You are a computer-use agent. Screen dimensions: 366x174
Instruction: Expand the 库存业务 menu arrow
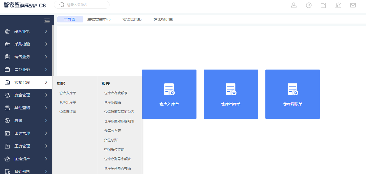click(46, 70)
